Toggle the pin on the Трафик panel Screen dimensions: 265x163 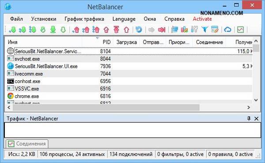click(249, 118)
